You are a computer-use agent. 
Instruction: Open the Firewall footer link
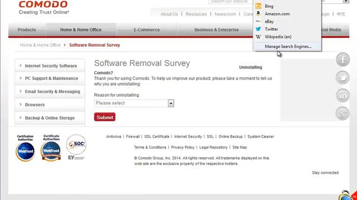(x=133, y=137)
